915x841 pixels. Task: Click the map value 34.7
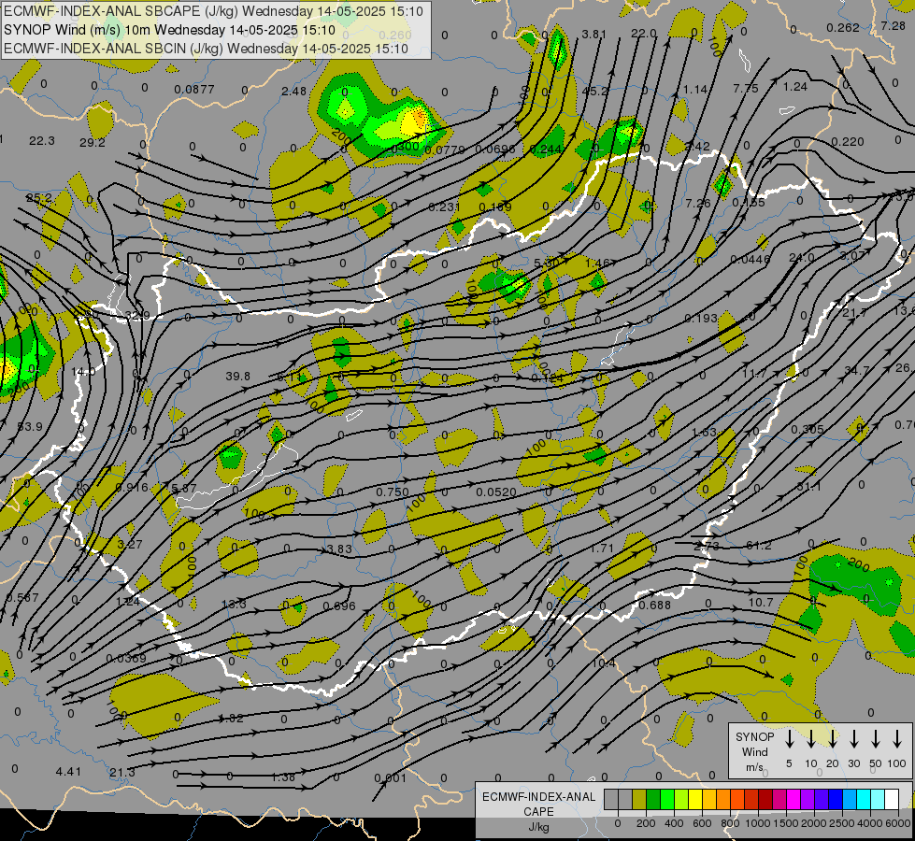click(x=857, y=371)
